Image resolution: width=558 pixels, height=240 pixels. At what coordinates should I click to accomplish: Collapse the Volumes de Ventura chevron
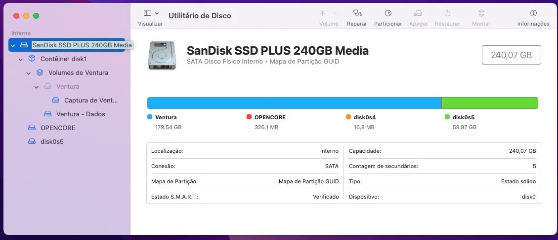[29, 73]
